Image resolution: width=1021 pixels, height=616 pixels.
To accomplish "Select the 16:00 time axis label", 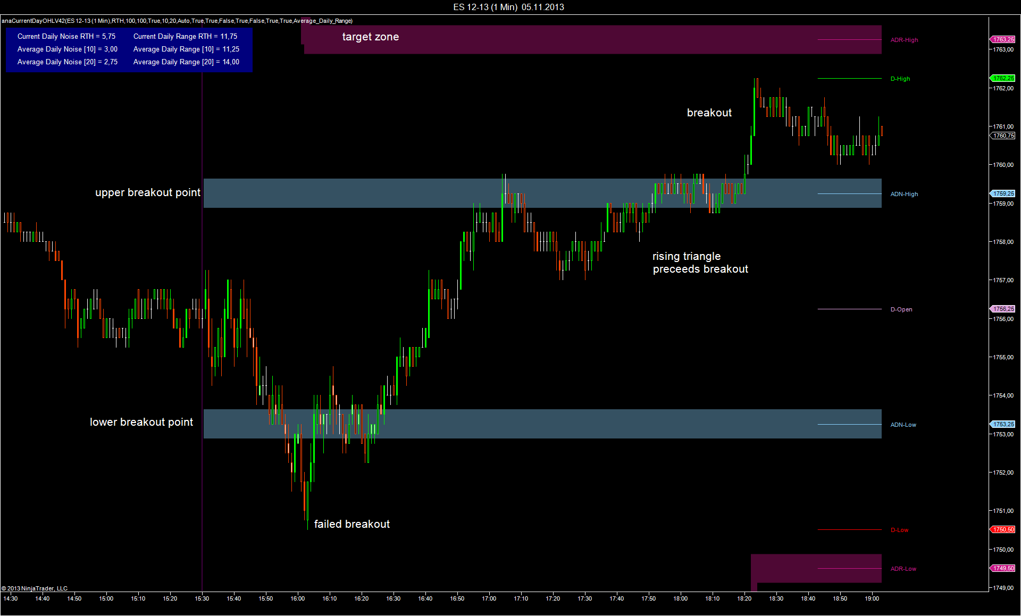I will tap(298, 598).
